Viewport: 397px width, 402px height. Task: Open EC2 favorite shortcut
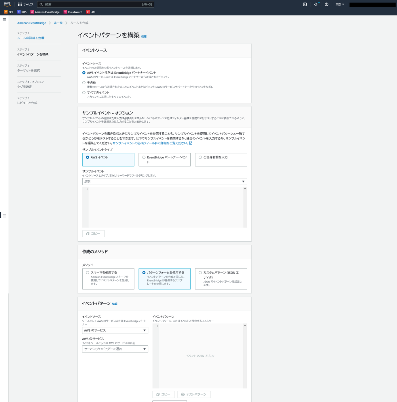[9, 12]
